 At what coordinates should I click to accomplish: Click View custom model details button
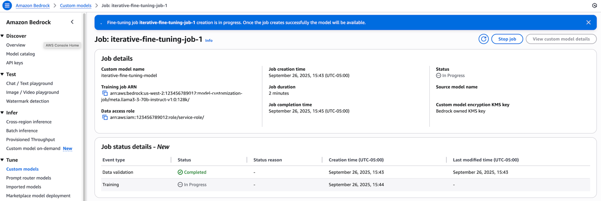(x=561, y=39)
